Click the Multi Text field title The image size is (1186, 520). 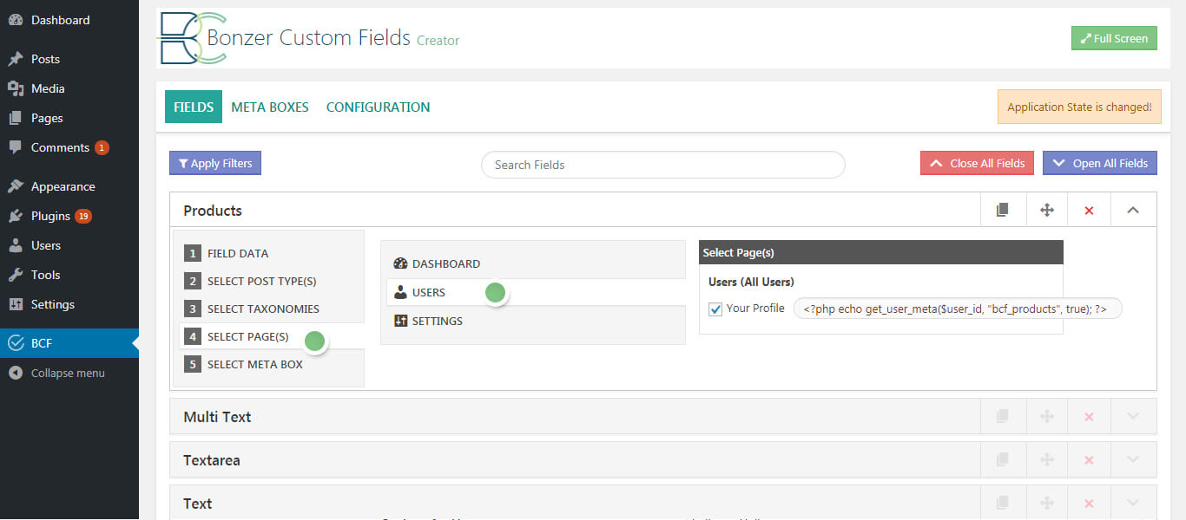[217, 417]
